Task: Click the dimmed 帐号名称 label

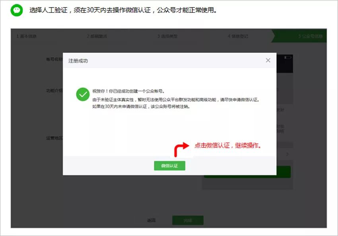Action: (x=54, y=59)
